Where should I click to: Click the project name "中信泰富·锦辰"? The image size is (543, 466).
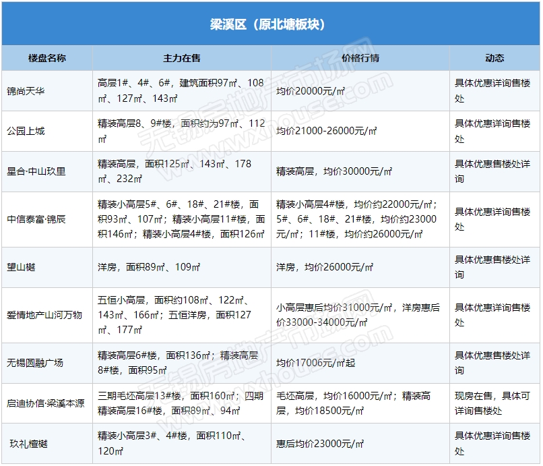click(36, 219)
